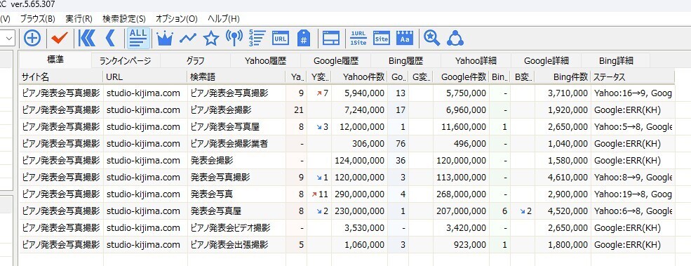Click the three-circle link icon
The height and width of the screenshot is (266, 691).
pos(455,39)
